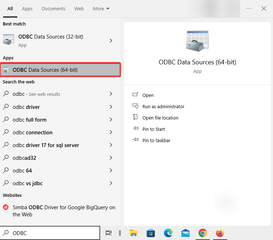Viewport: 273px width, 240px height.
Task: Click the magnifier icon beside 'odbc vs jdbc'
Action: point(6,183)
